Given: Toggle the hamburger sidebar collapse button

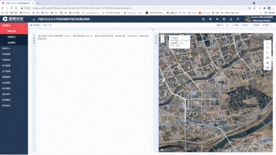Looking at the screenshot, I should [33, 19].
